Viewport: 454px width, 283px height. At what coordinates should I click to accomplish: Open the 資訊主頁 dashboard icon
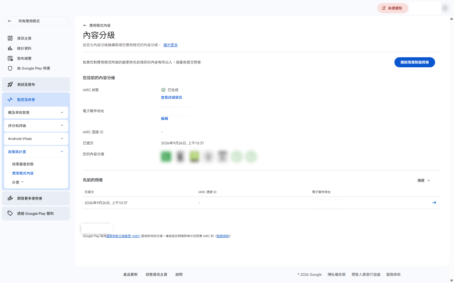coord(10,38)
